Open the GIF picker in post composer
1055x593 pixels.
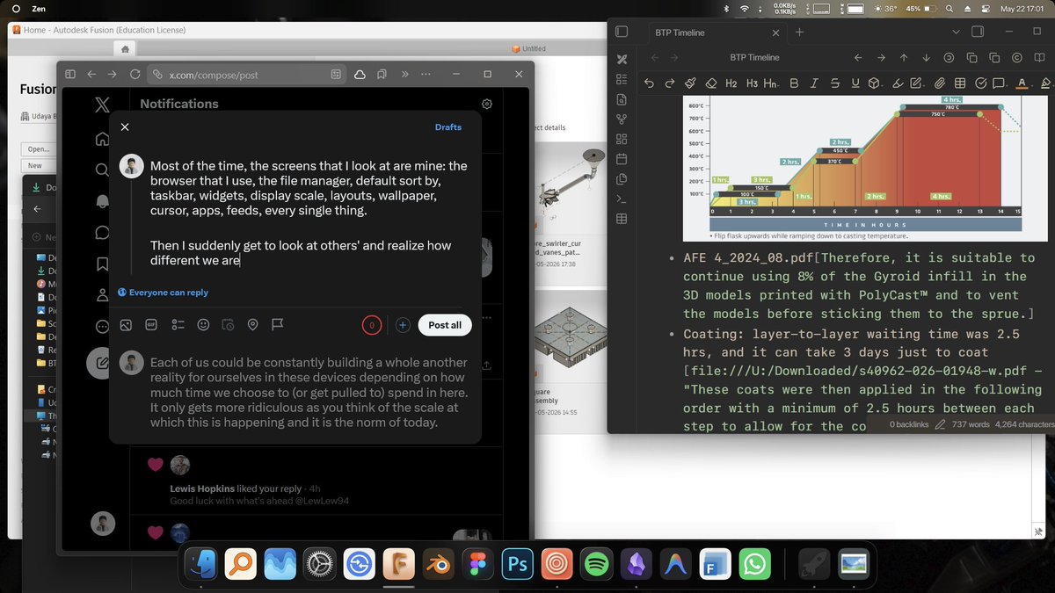(x=150, y=325)
